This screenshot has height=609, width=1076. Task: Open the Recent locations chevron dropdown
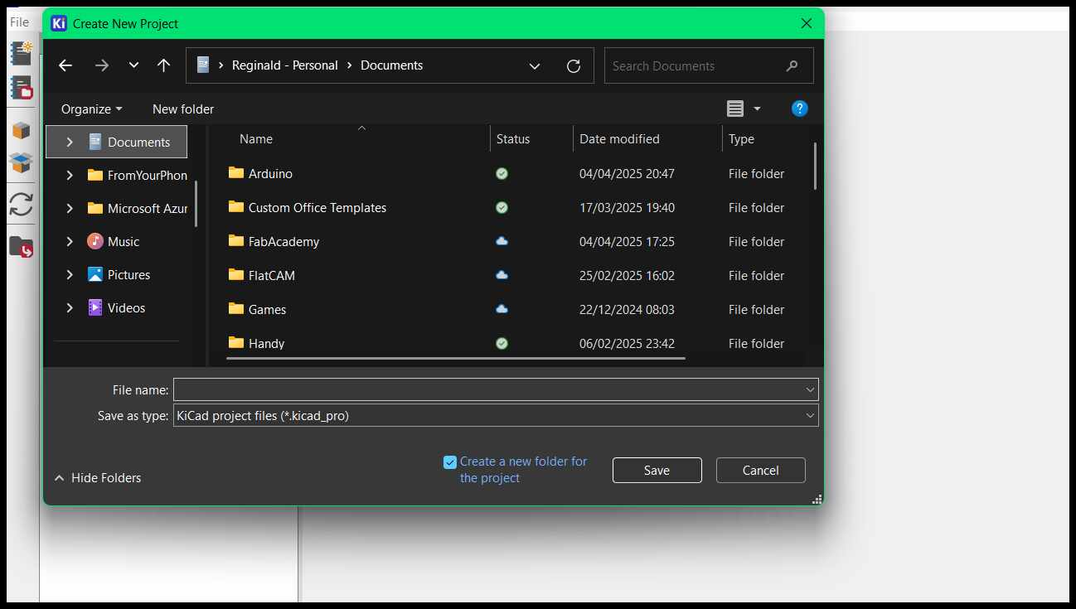tap(133, 65)
